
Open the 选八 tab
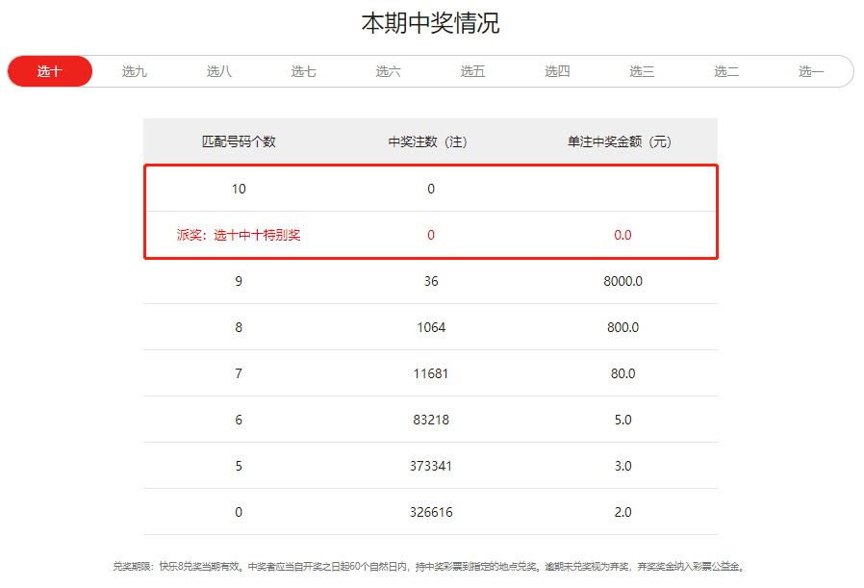click(x=218, y=71)
